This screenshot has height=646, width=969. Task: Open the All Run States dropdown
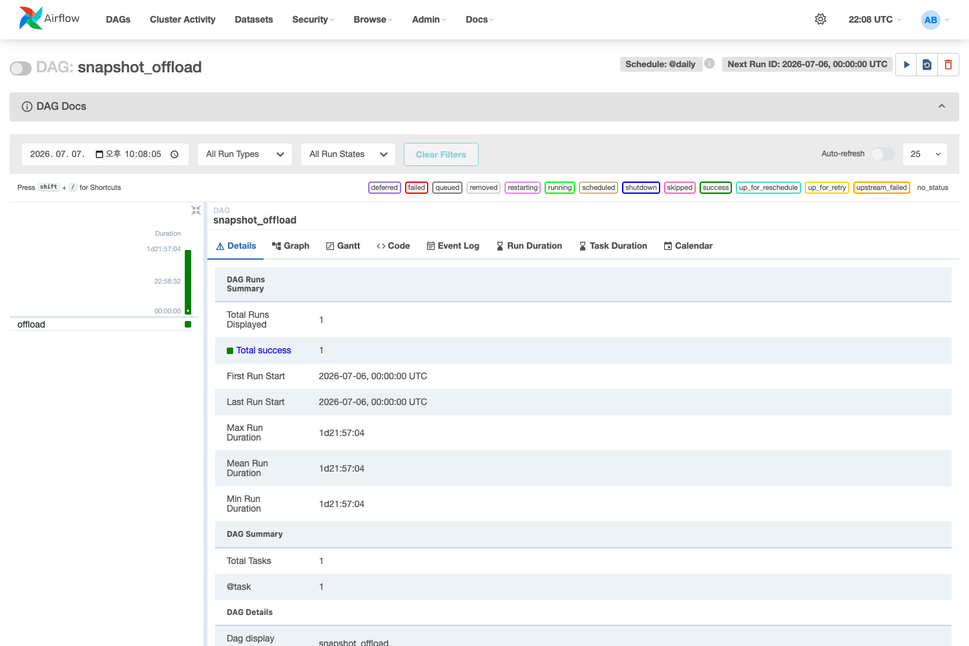click(348, 154)
